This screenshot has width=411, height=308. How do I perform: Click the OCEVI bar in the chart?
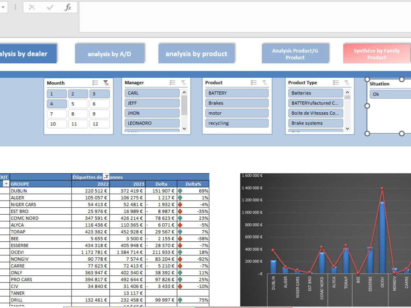tap(382, 237)
